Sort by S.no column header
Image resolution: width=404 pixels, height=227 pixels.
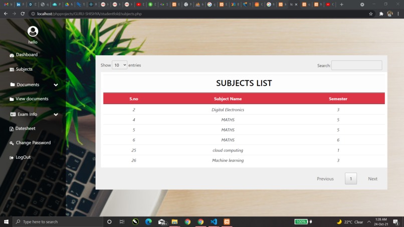pos(134,99)
